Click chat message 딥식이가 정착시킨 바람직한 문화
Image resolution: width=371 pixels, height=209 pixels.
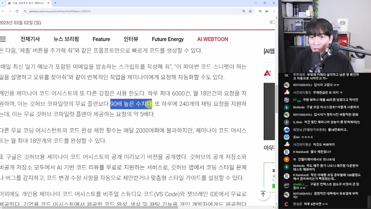tap(336, 115)
